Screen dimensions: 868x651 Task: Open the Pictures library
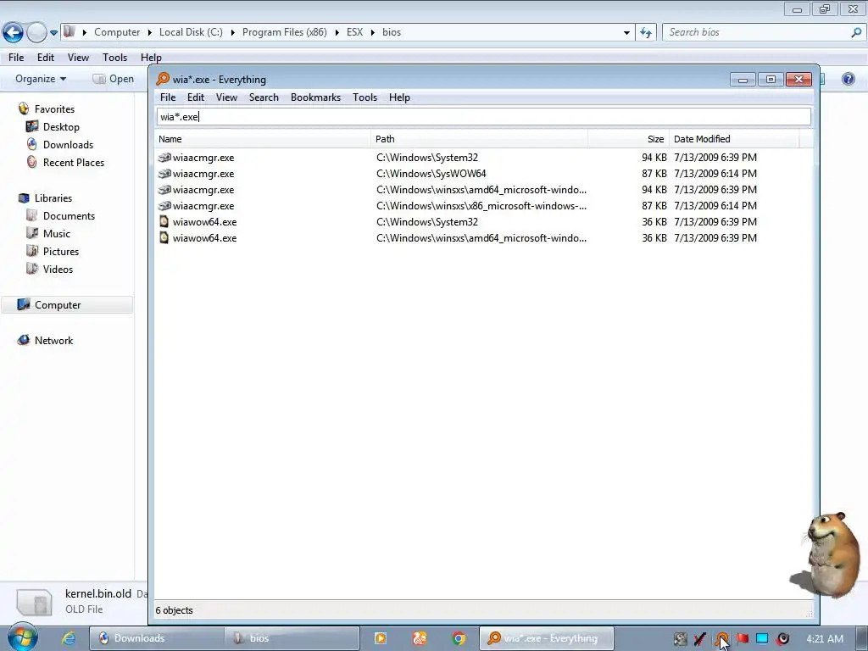pyautogui.click(x=61, y=251)
